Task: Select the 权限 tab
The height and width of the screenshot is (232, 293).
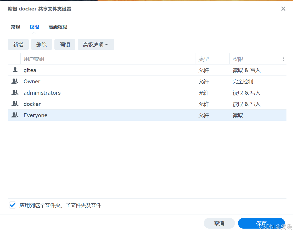Action: coord(34,27)
